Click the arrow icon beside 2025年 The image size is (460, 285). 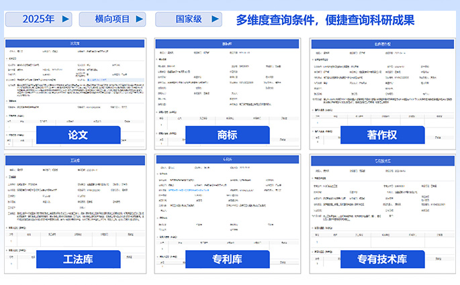65,19
